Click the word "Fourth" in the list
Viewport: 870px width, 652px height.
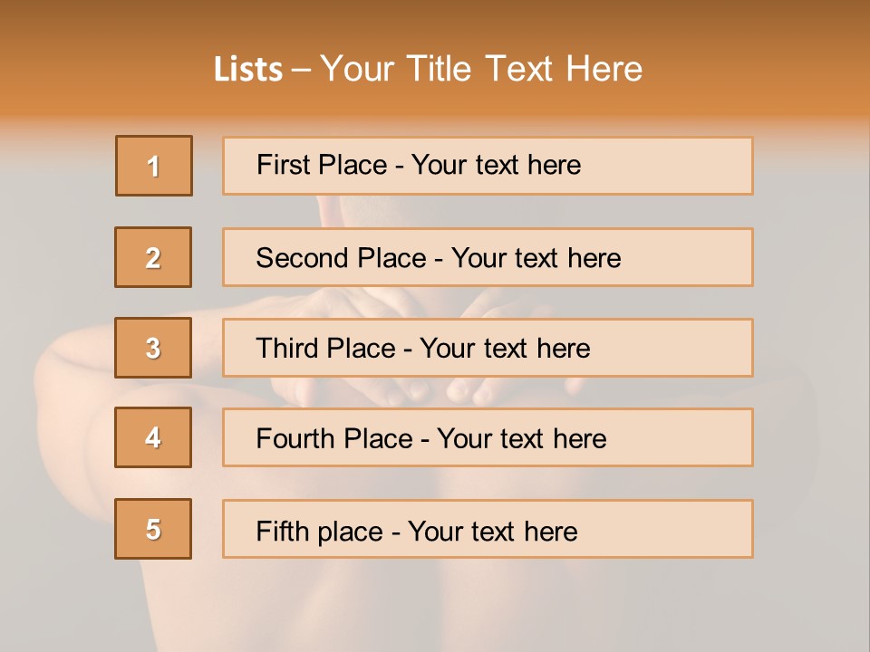click(x=295, y=439)
